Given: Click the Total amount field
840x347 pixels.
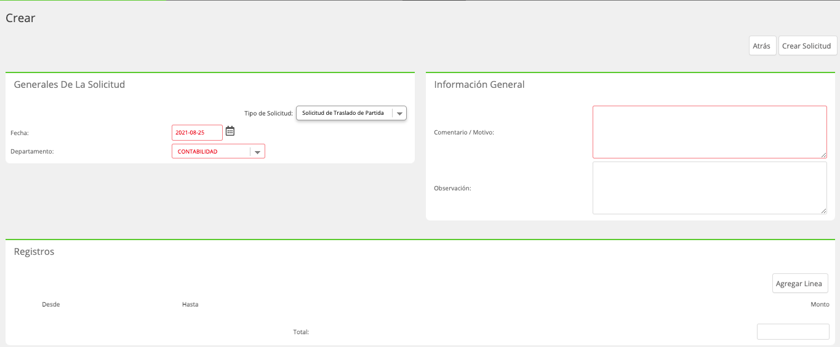Looking at the screenshot, I should (x=793, y=332).
